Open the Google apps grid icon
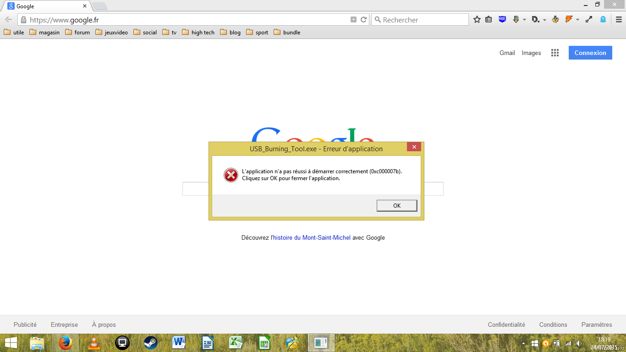This screenshot has width=626, height=352. tap(555, 53)
